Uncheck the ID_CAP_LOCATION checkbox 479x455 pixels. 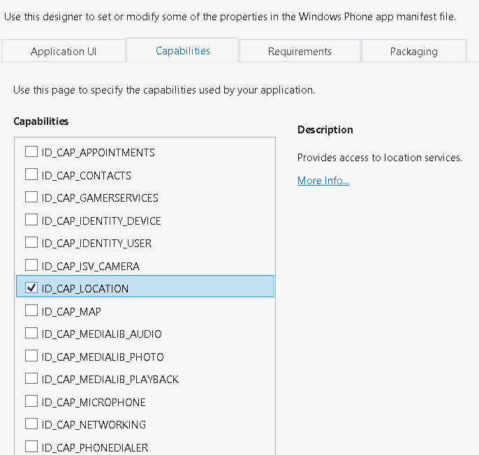point(31,288)
